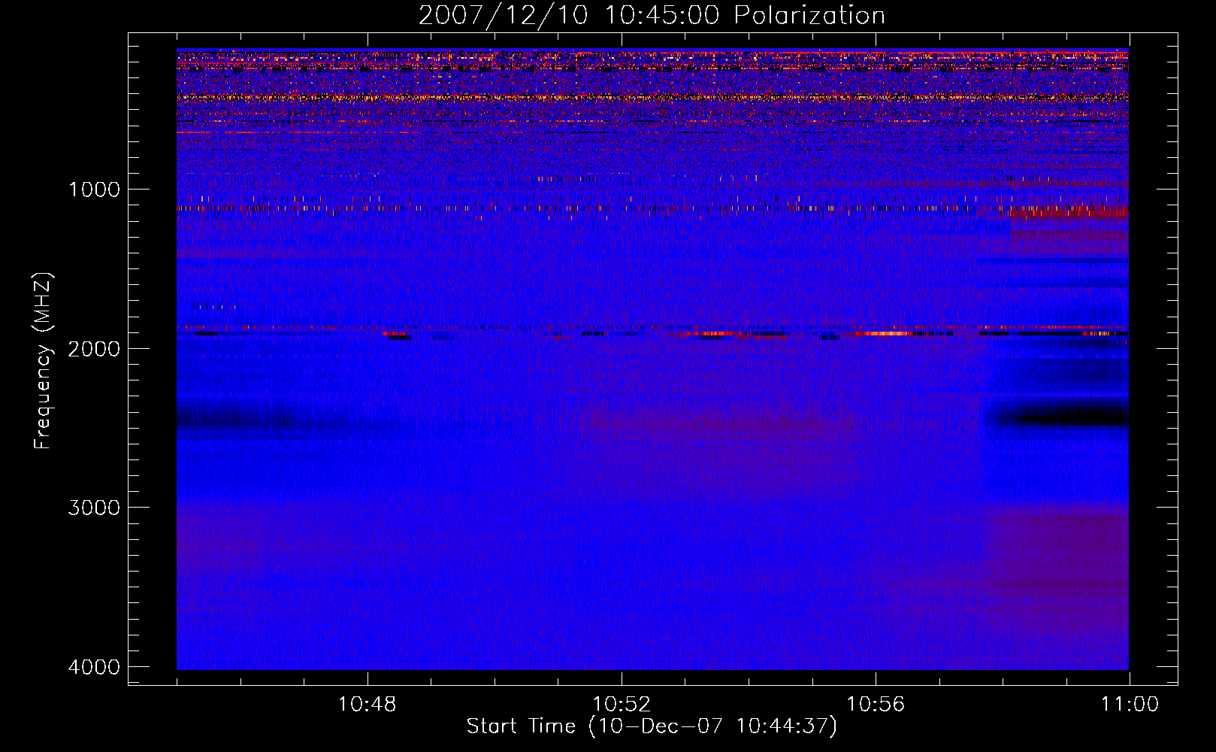Image resolution: width=1216 pixels, height=752 pixels.
Task: Click the 'Frequency (MHZ)' axis label
Action: click(x=43, y=360)
